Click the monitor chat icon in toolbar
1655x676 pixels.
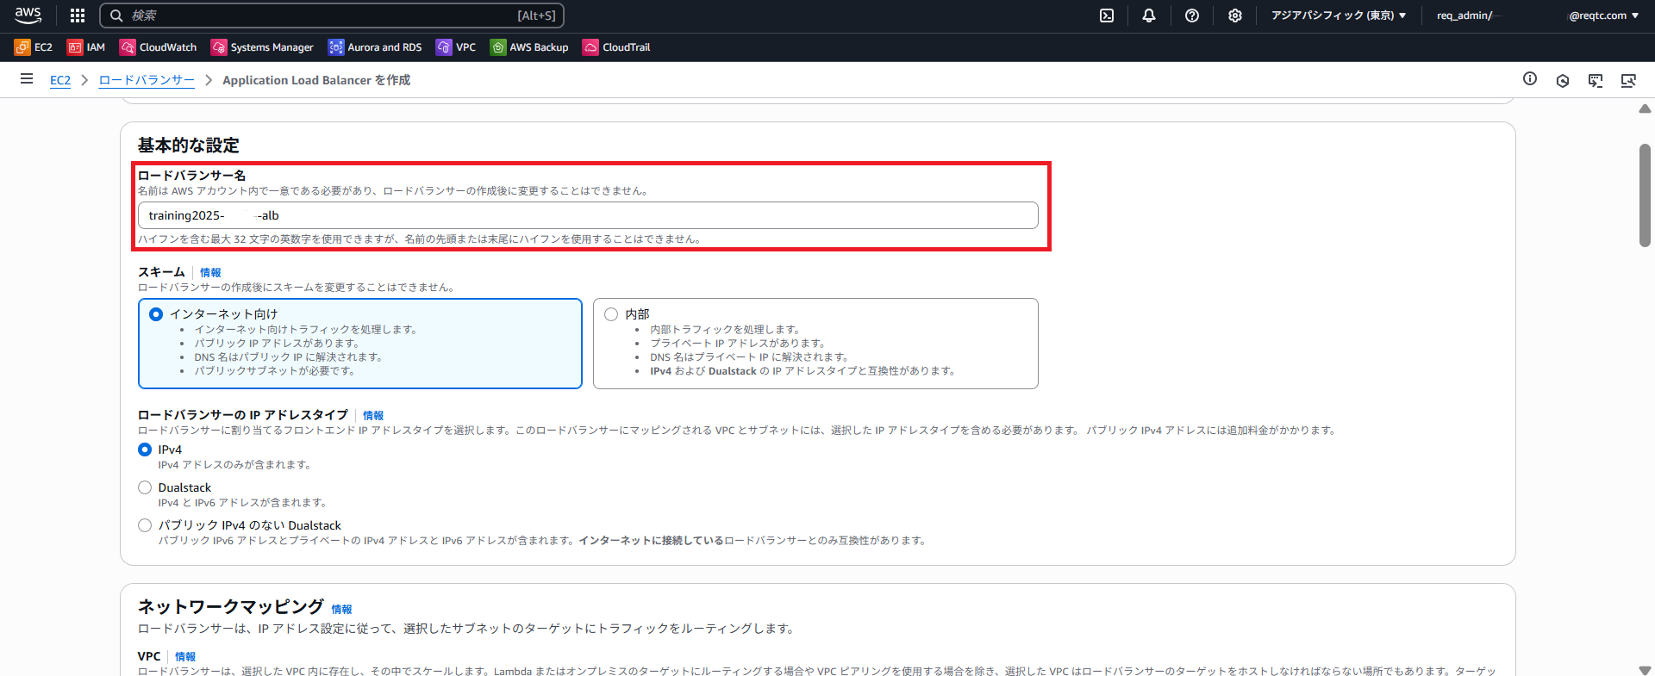click(x=1596, y=80)
